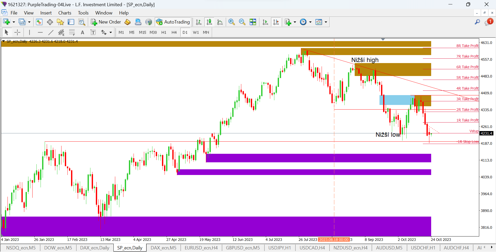Expand the New Chart dropdown arrow
The width and height of the screenshot is (496, 252).
tap(14, 22)
